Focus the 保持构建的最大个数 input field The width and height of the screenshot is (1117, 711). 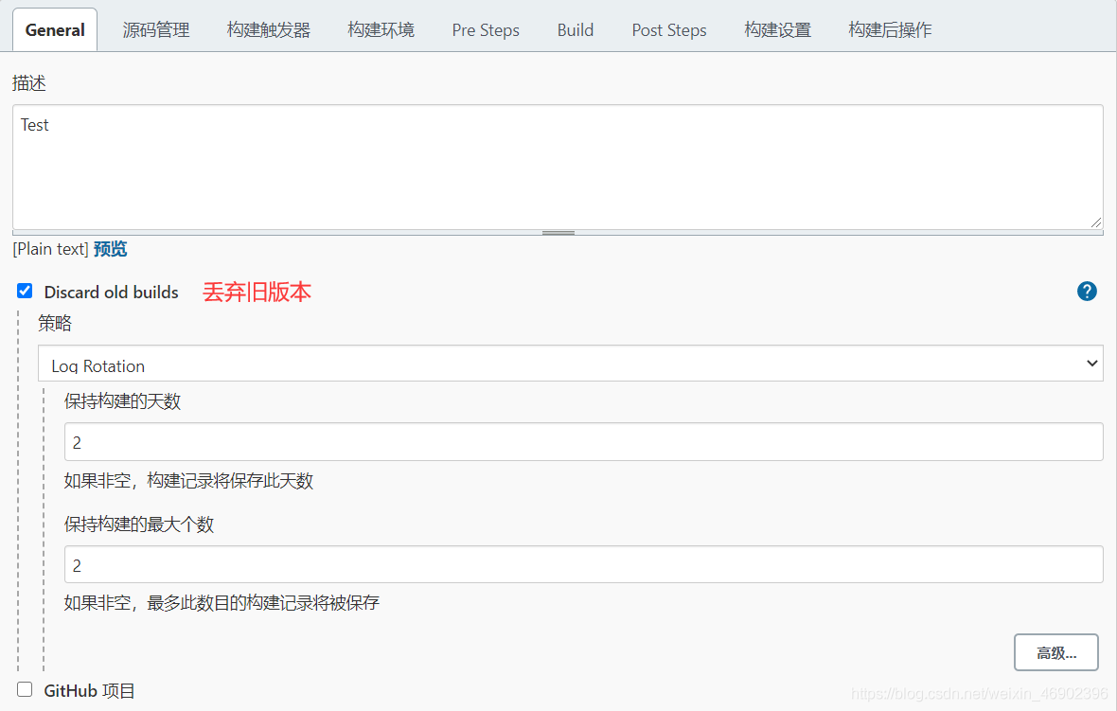point(583,565)
